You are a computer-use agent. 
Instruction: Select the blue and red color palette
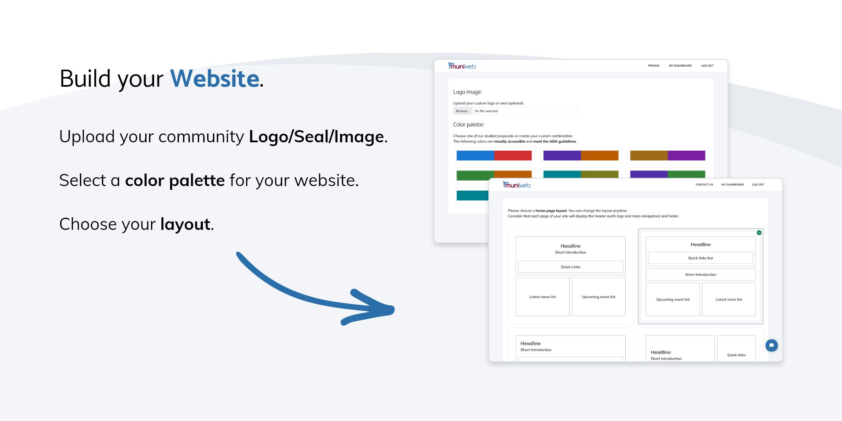494,156
